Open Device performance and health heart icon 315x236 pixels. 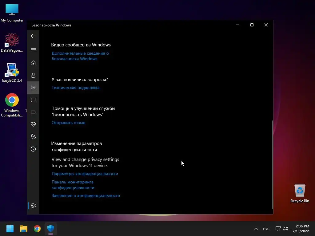point(33,124)
